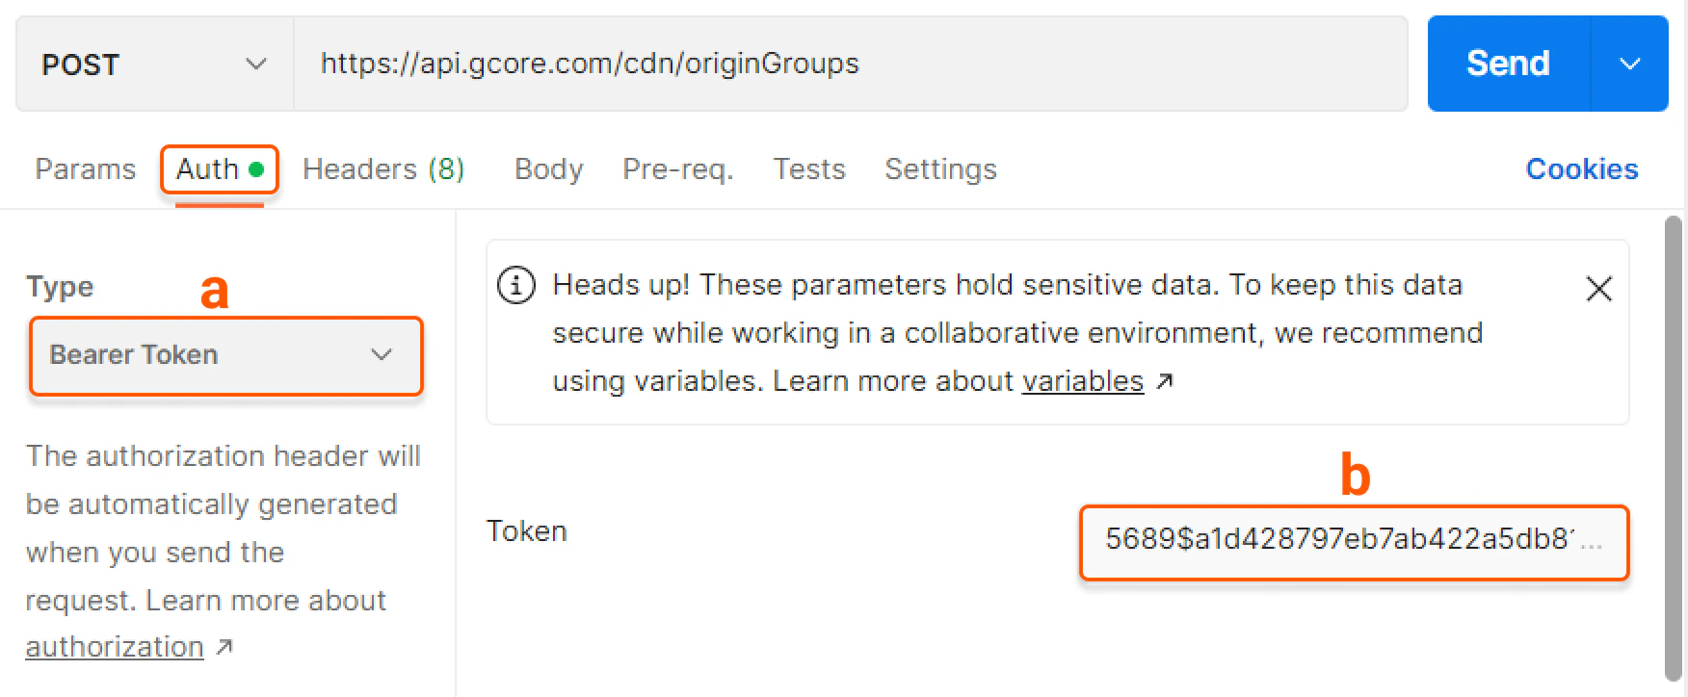Follow the variables learn more link
The width and height of the screenshot is (1688, 697).
(x=1083, y=380)
